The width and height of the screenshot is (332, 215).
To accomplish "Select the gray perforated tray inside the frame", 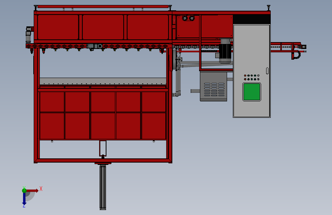I will (x=103, y=81).
